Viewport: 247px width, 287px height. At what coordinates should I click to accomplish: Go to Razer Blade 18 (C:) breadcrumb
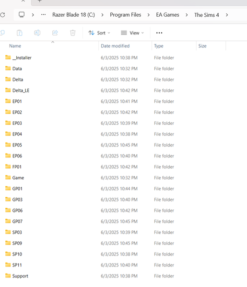73,15
